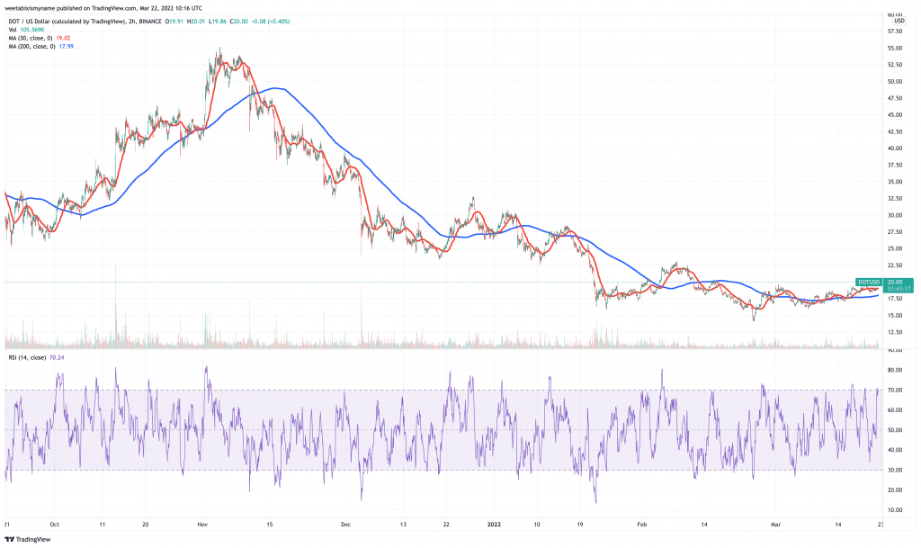921x548 pixels.
Task: Click the Nov label on time axis
Action: pos(203,524)
